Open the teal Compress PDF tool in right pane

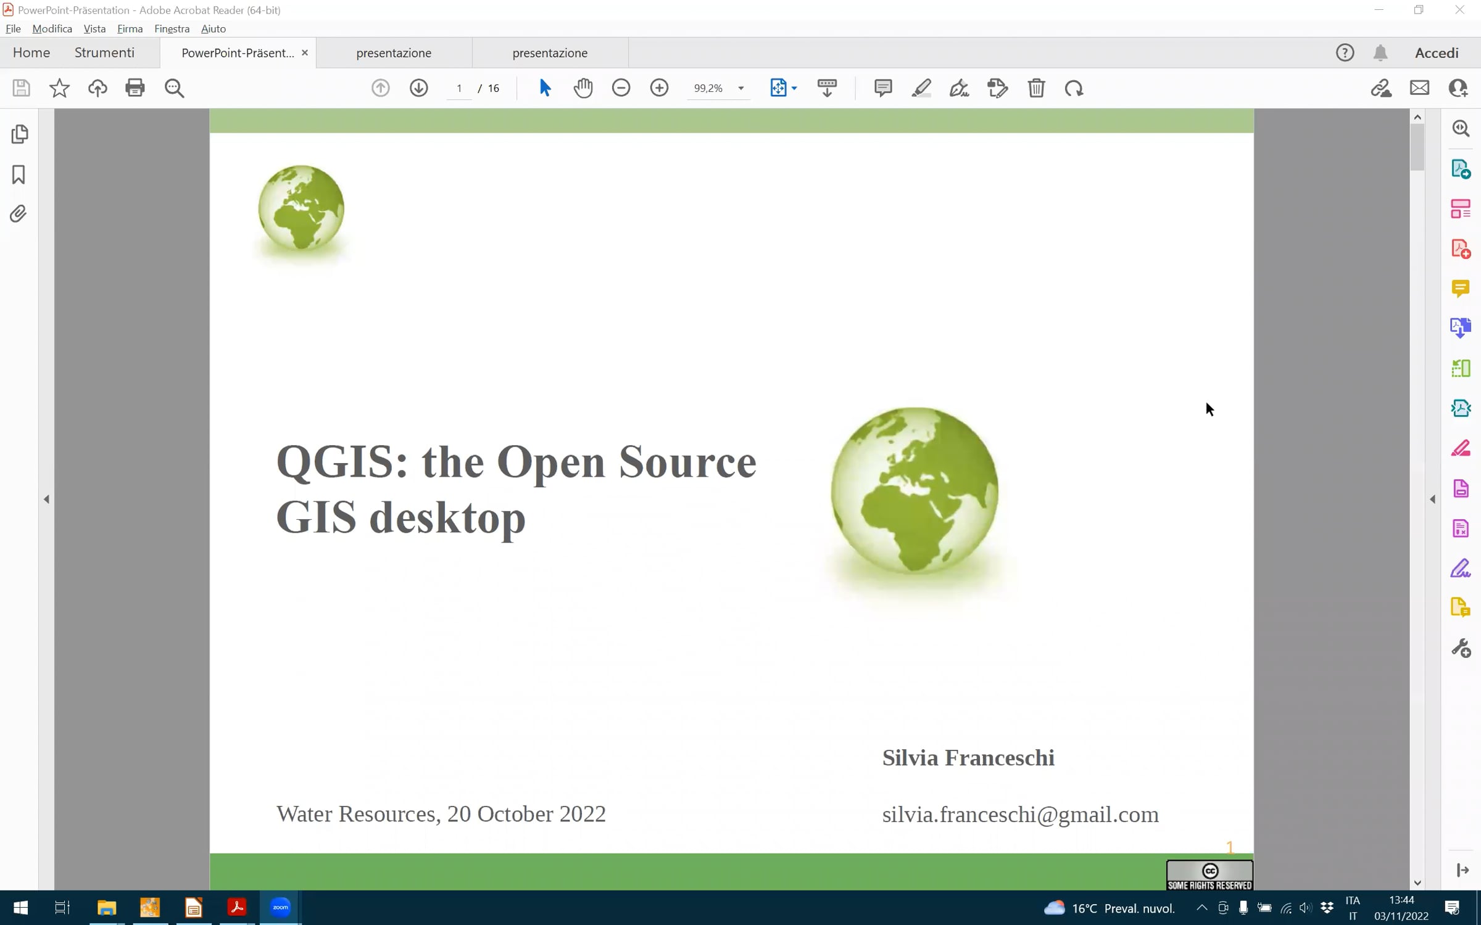1461,408
